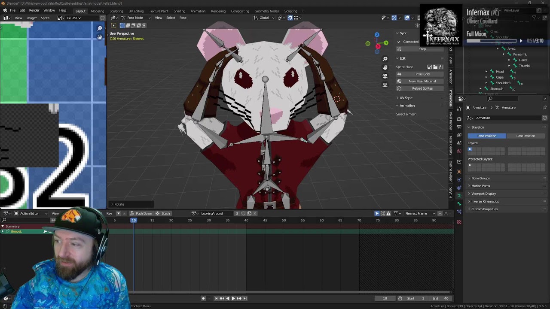The height and width of the screenshot is (309, 550).
Task: Toggle the snapping magnet in 3D viewport header
Action: coord(290,18)
